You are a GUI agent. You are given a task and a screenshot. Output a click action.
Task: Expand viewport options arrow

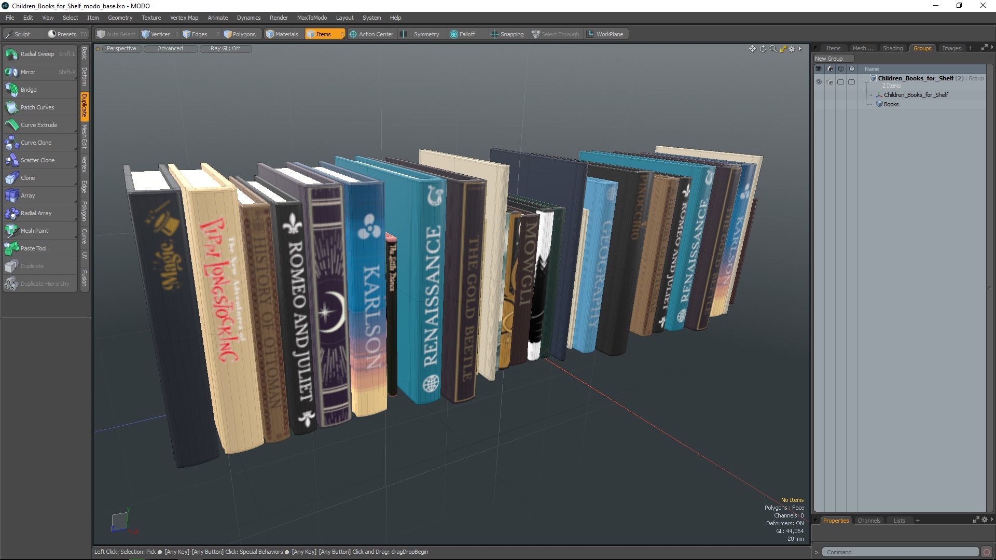(x=800, y=49)
